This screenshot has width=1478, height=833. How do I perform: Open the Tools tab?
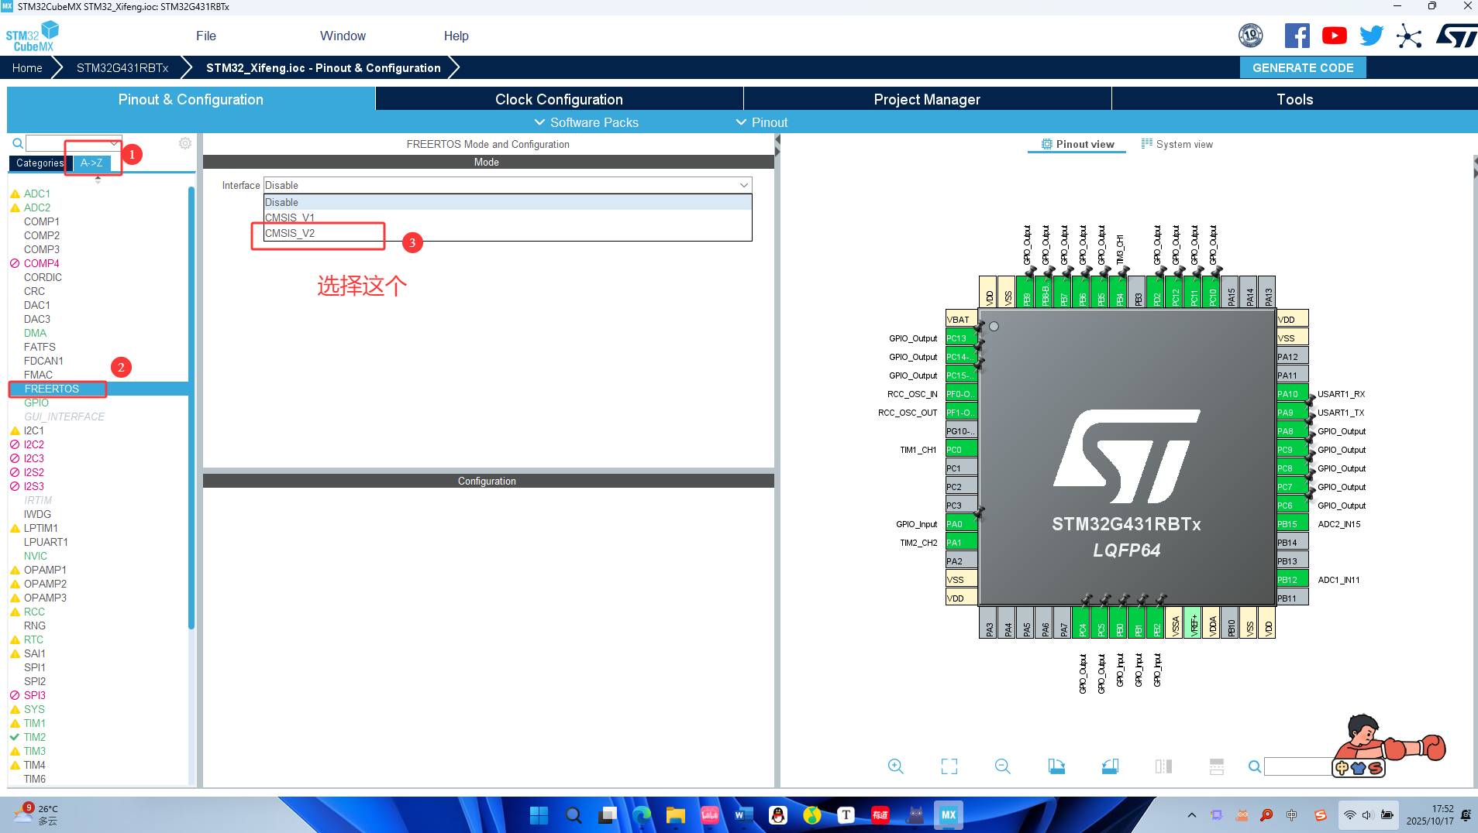[x=1294, y=99]
